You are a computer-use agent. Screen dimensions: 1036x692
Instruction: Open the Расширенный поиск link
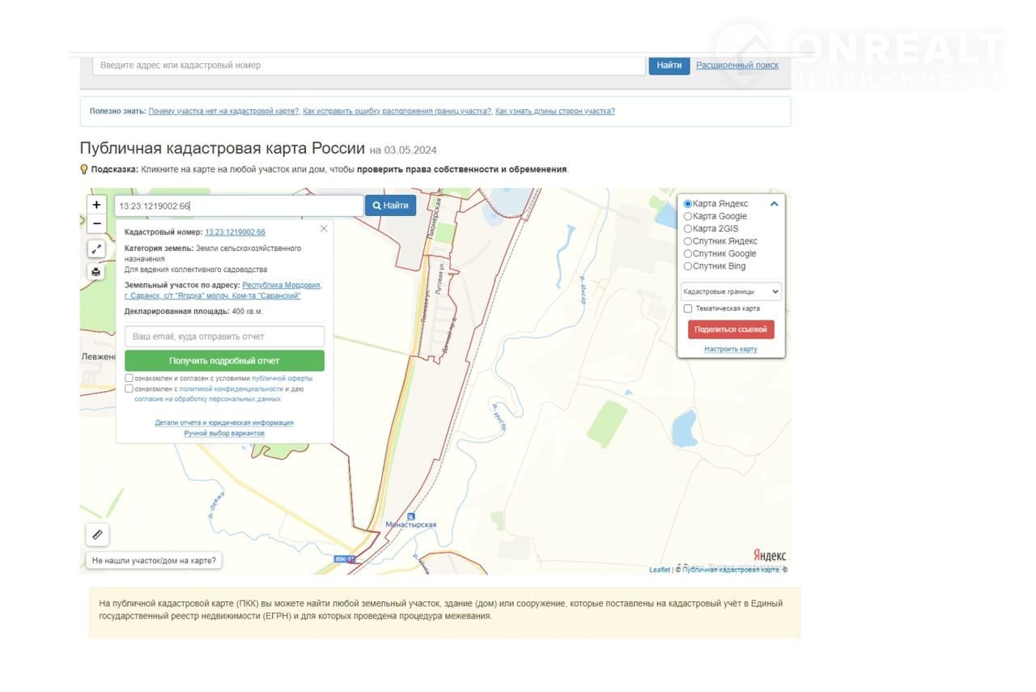coord(737,66)
